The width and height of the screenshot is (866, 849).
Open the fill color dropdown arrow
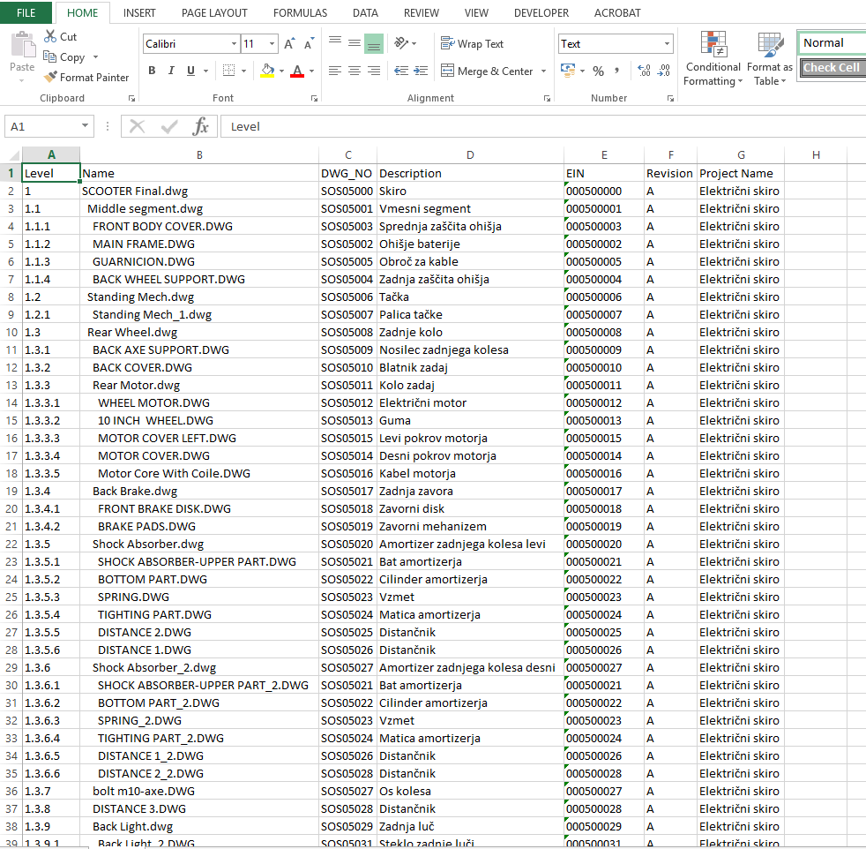[x=281, y=71]
